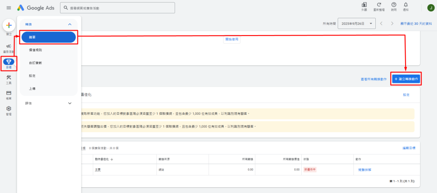Select 上傳 in the conversions menu
Viewport: 437px width, 193px height.
click(x=32, y=89)
